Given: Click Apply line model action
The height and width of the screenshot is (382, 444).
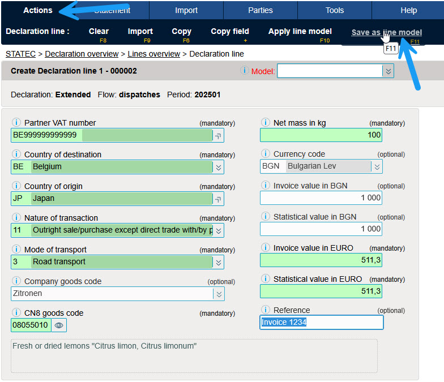Looking at the screenshot, I should [x=300, y=32].
